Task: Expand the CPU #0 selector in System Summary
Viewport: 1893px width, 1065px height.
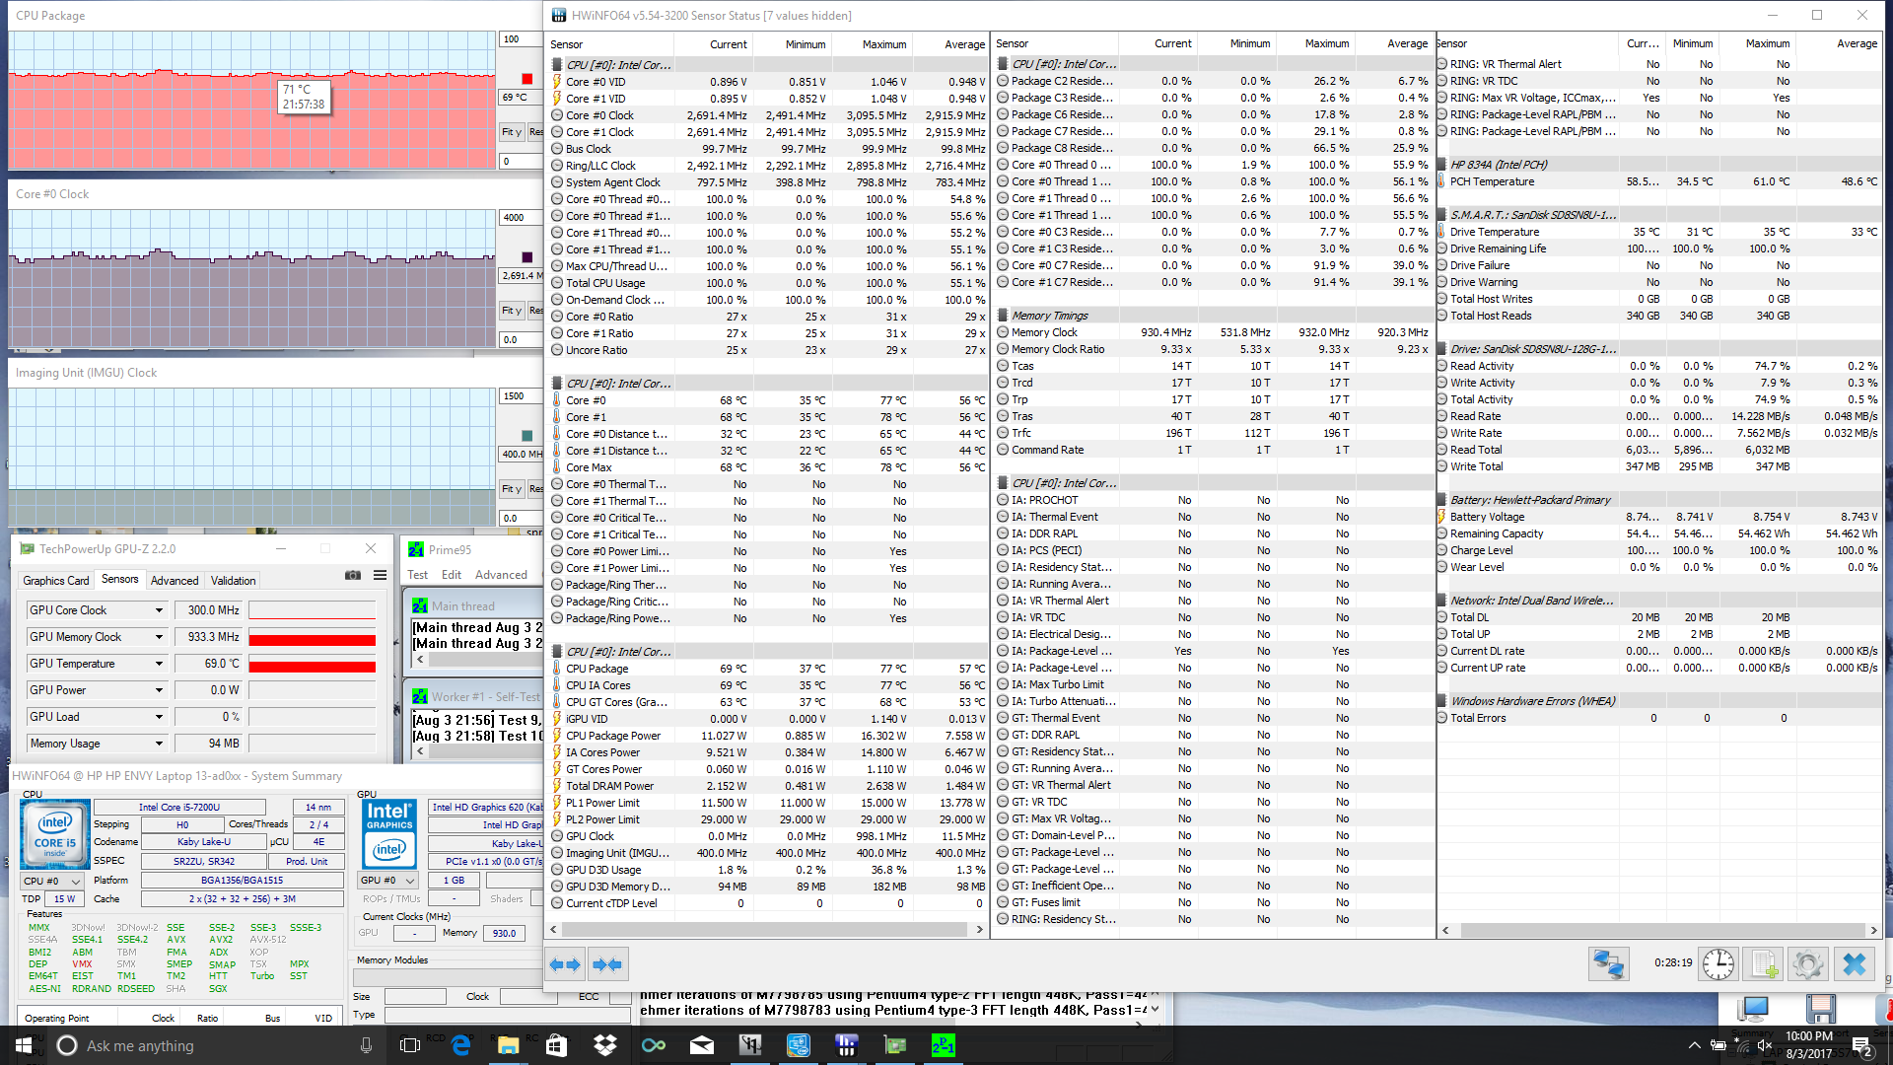Action: pos(53,881)
